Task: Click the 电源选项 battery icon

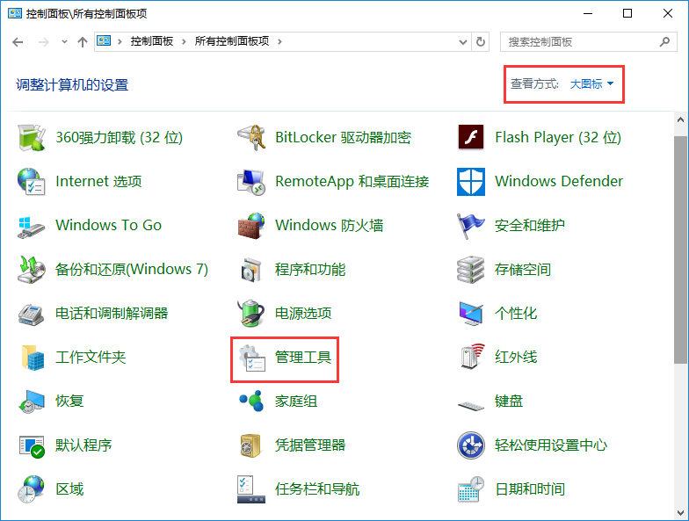Action: tap(251, 314)
